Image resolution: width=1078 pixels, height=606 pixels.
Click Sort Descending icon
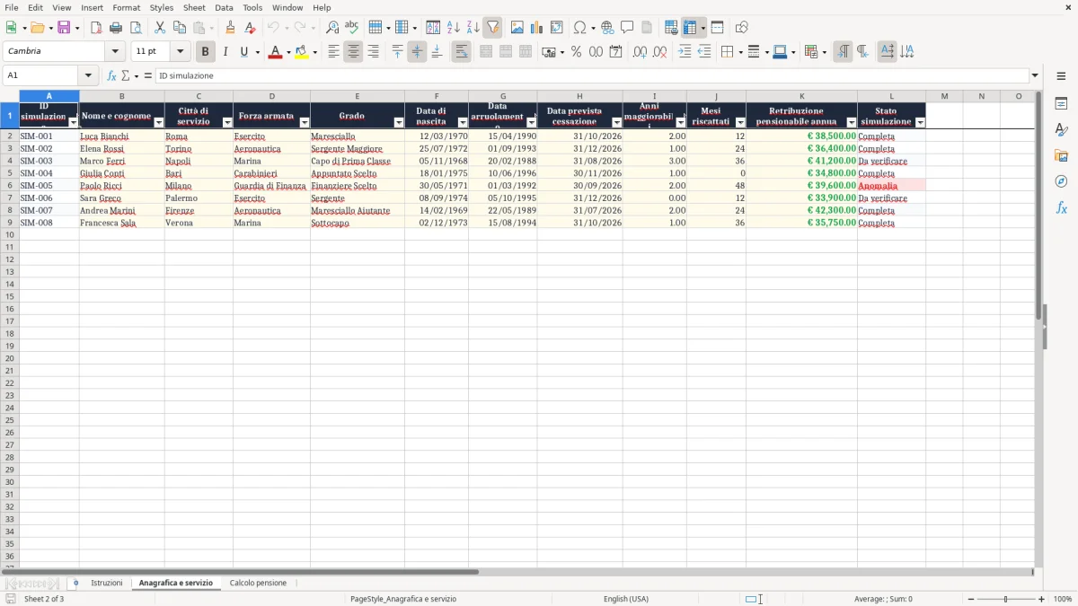[x=473, y=28]
